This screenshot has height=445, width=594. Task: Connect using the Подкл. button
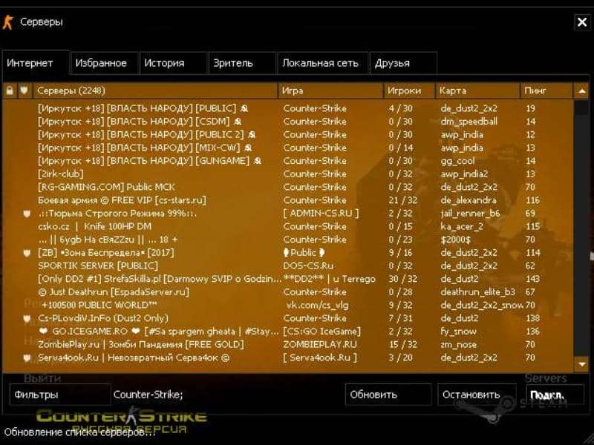tap(555, 395)
